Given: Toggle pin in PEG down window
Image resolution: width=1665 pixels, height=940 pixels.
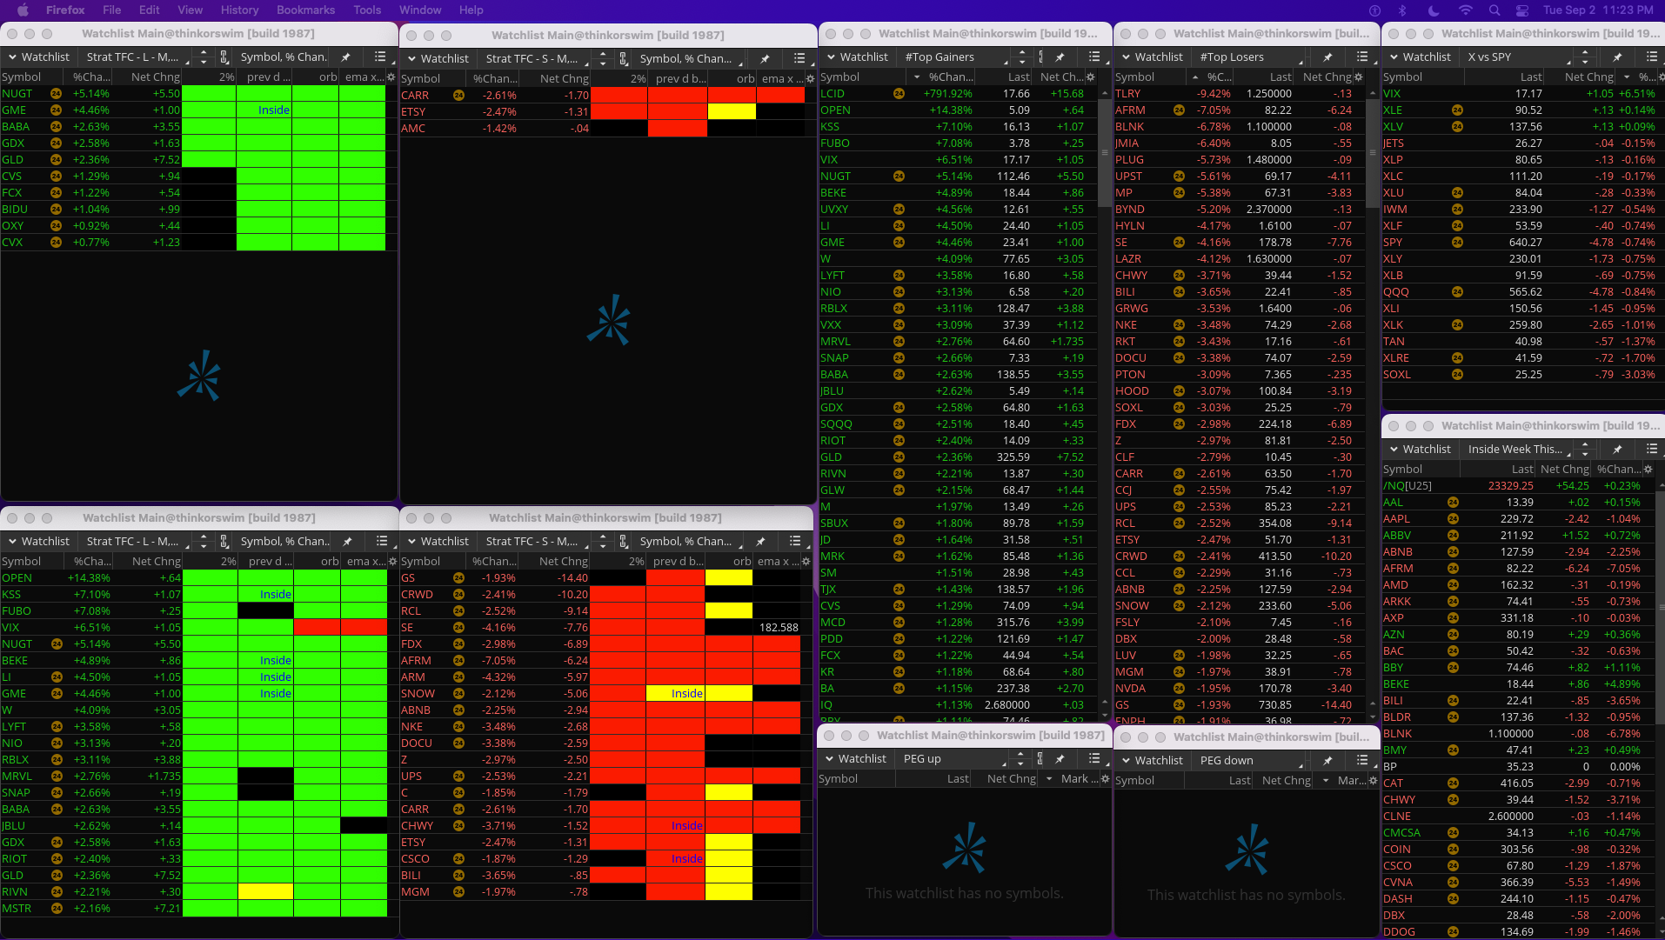Looking at the screenshot, I should tap(1327, 760).
